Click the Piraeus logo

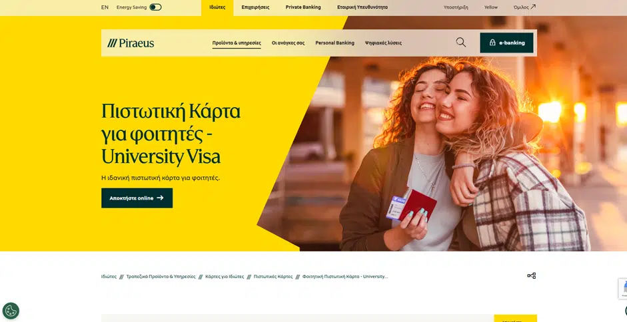pyautogui.click(x=131, y=43)
